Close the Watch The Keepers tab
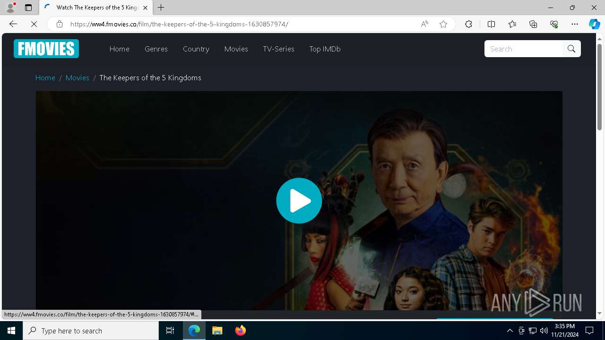Image resolution: width=605 pixels, height=340 pixels. pos(145,8)
